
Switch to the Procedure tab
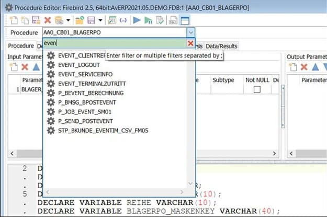tap(21, 46)
